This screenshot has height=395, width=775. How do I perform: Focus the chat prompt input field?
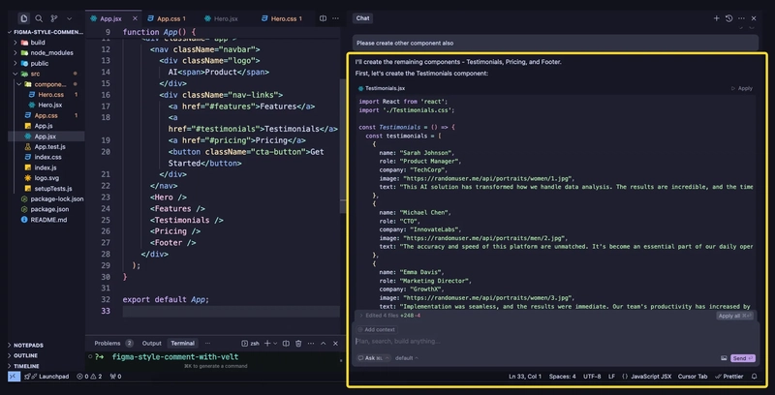pos(553,341)
